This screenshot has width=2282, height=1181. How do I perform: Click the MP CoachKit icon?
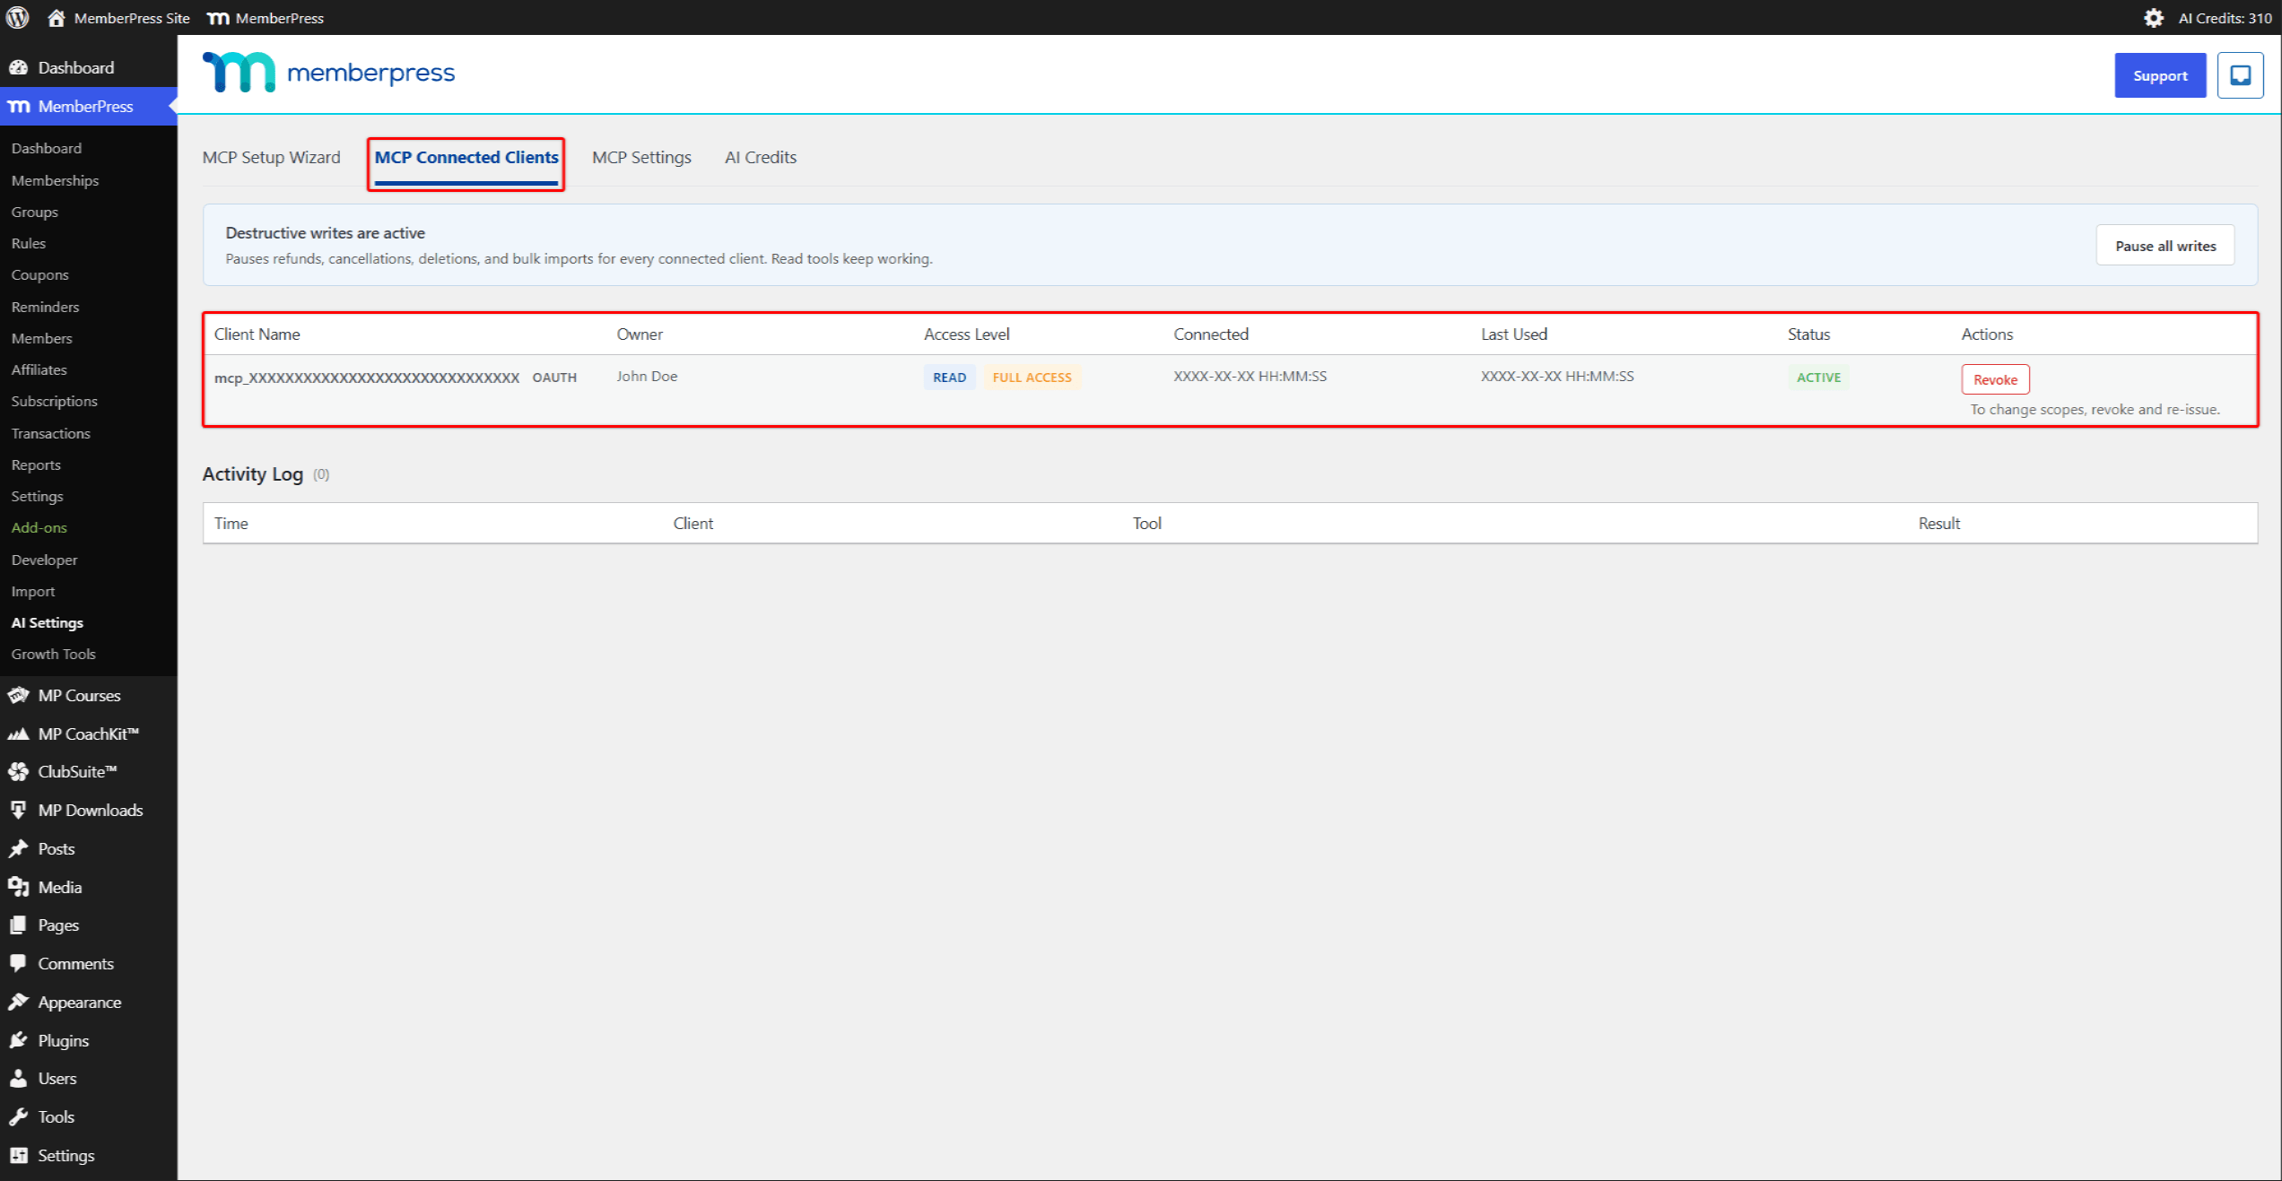19,734
